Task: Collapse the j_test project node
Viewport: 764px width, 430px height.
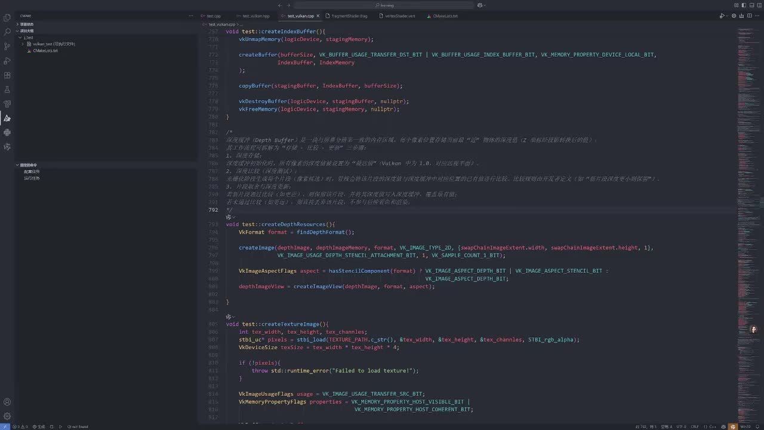Action: (x=20, y=38)
